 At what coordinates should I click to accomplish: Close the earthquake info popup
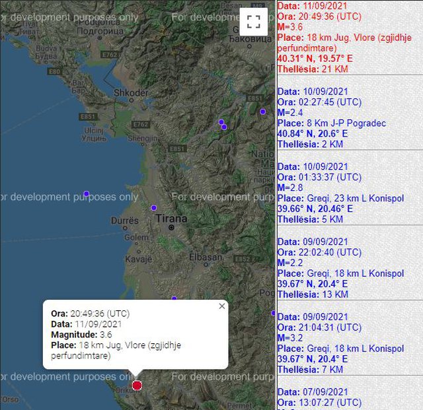(x=221, y=306)
